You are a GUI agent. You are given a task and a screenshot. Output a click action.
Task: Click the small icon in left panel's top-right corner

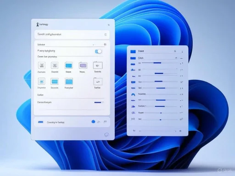(x=109, y=25)
